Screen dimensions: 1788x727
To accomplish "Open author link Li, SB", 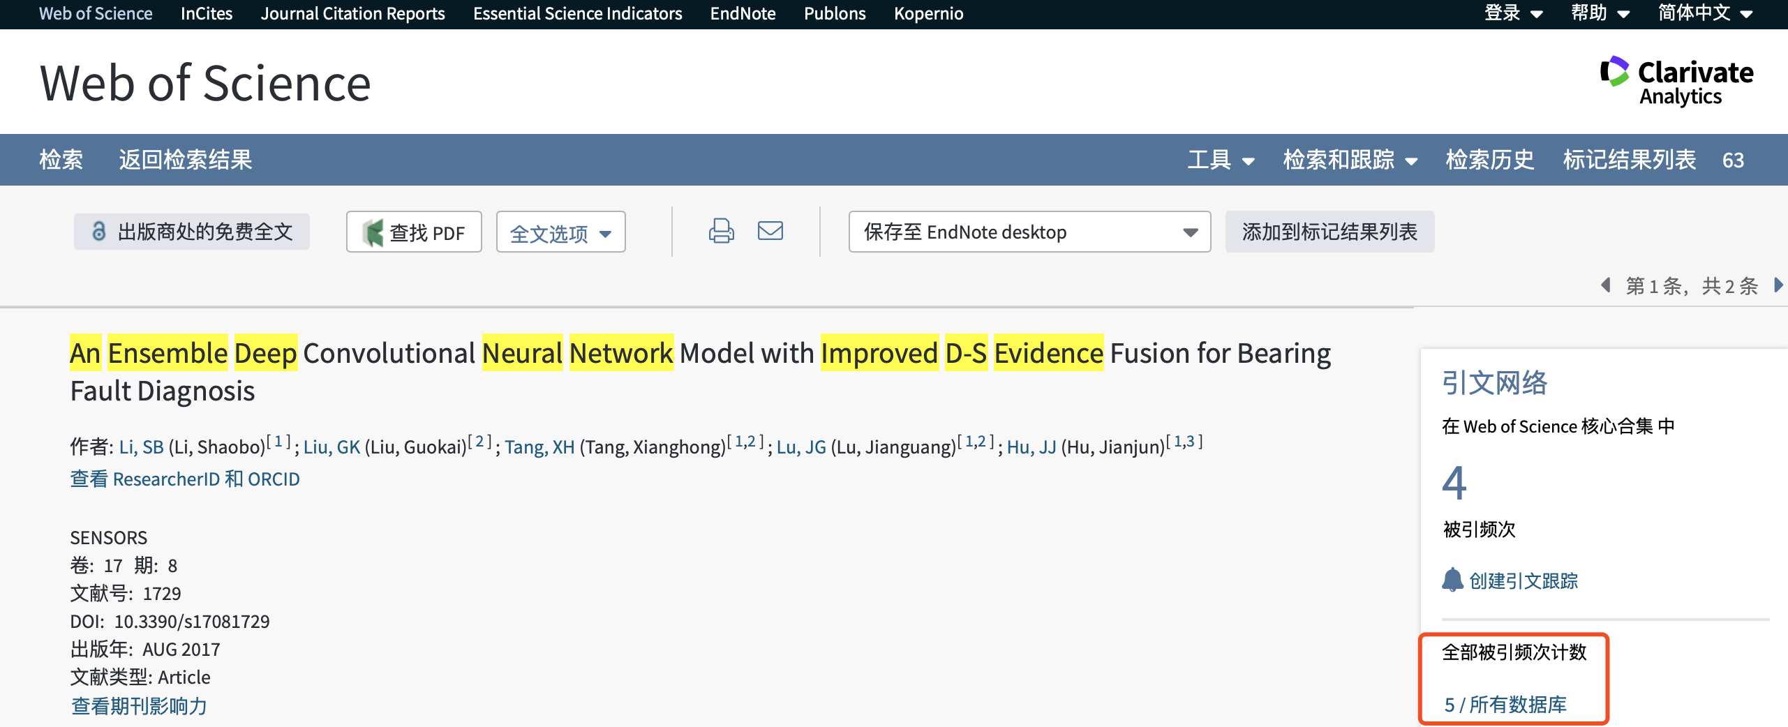I will [x=142, y=447].
